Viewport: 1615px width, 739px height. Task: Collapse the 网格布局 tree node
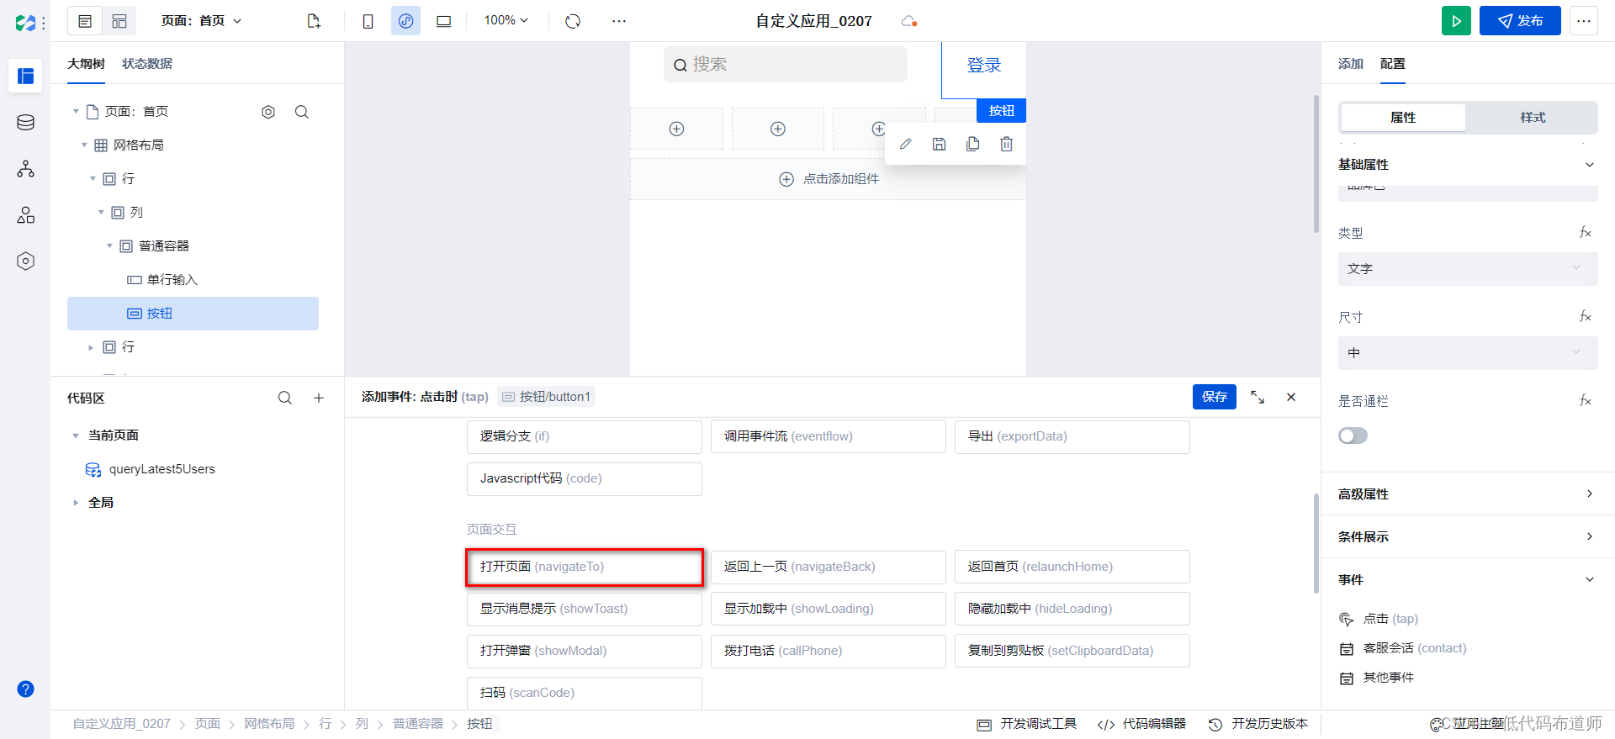84,145
